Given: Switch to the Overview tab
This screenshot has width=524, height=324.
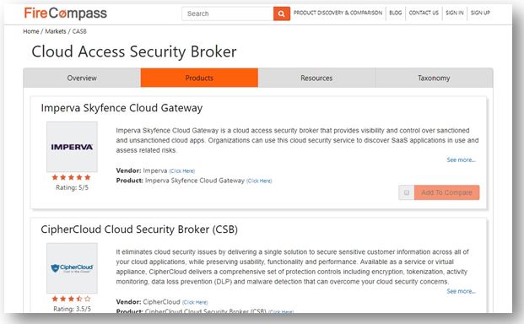Looking at the screenshot, I should point(82,78).
